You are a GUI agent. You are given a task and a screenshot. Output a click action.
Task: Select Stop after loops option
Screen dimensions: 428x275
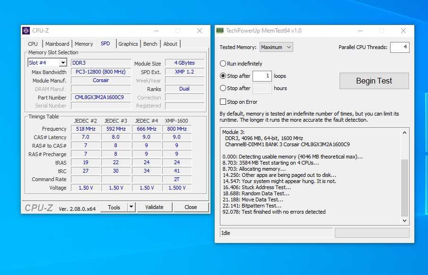tap(223, 75)
